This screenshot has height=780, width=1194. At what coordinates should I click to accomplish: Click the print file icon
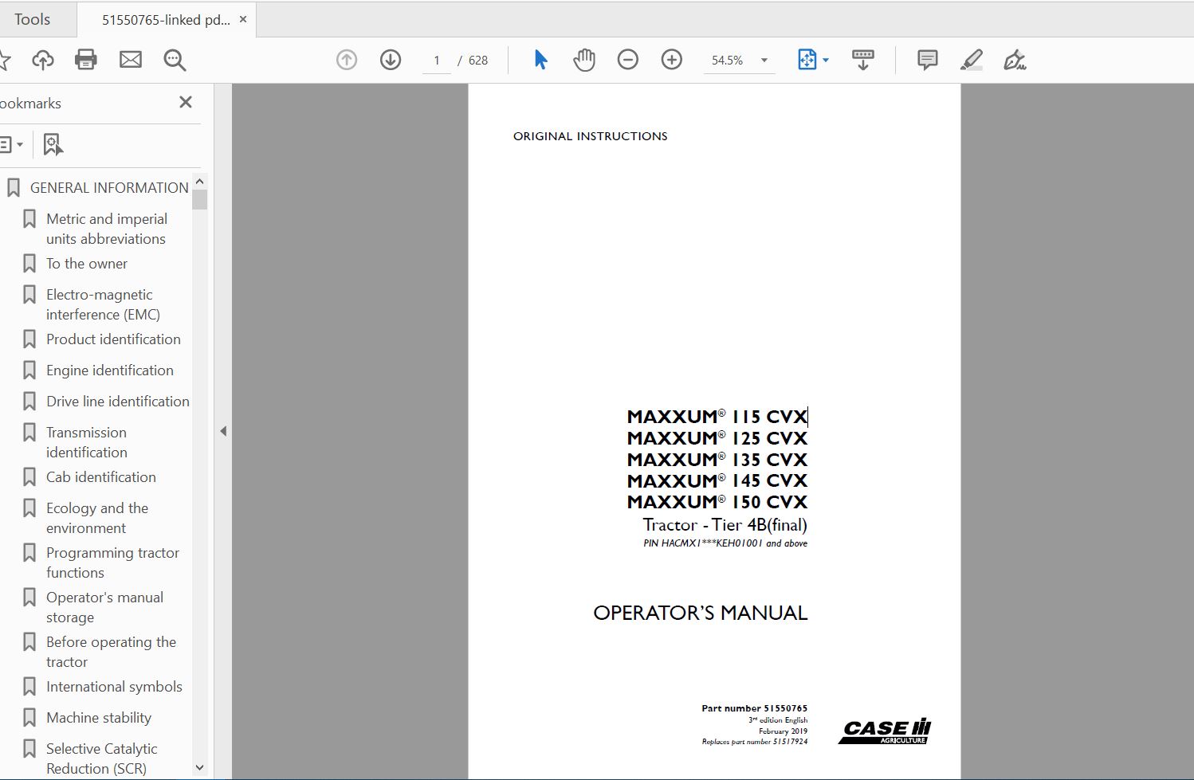[85, 60]
